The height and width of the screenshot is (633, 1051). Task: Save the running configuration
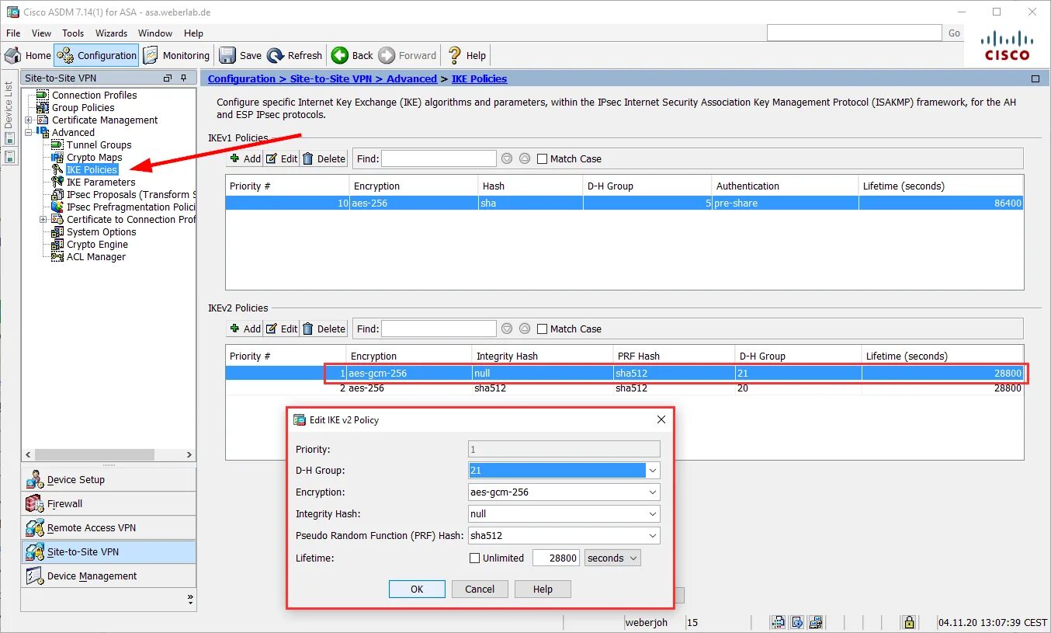[241, 55]
